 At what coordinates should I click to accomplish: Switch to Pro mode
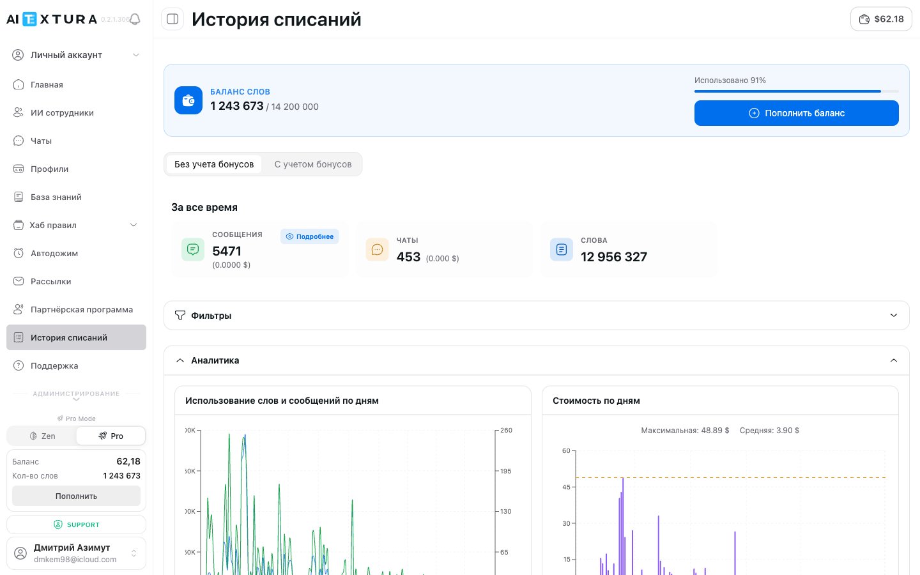111,436
